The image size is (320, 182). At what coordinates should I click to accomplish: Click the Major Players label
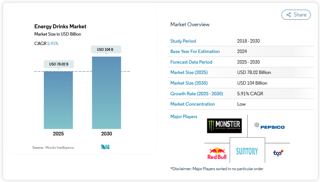pyautogui.click(x=184, y=117)
